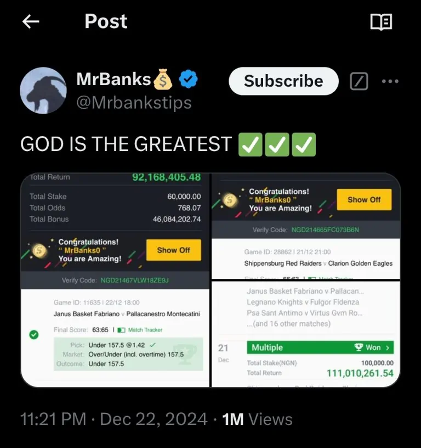421x448 pixels.
Task: Tap the MrBanks display name
Action: [x=113, y=80]
